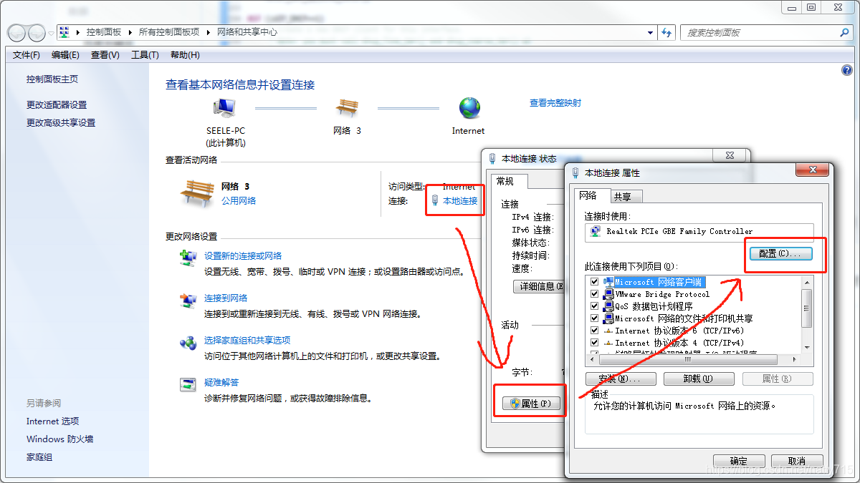
Task: Open the 工具(T) menu
Action: click(145, 55)
